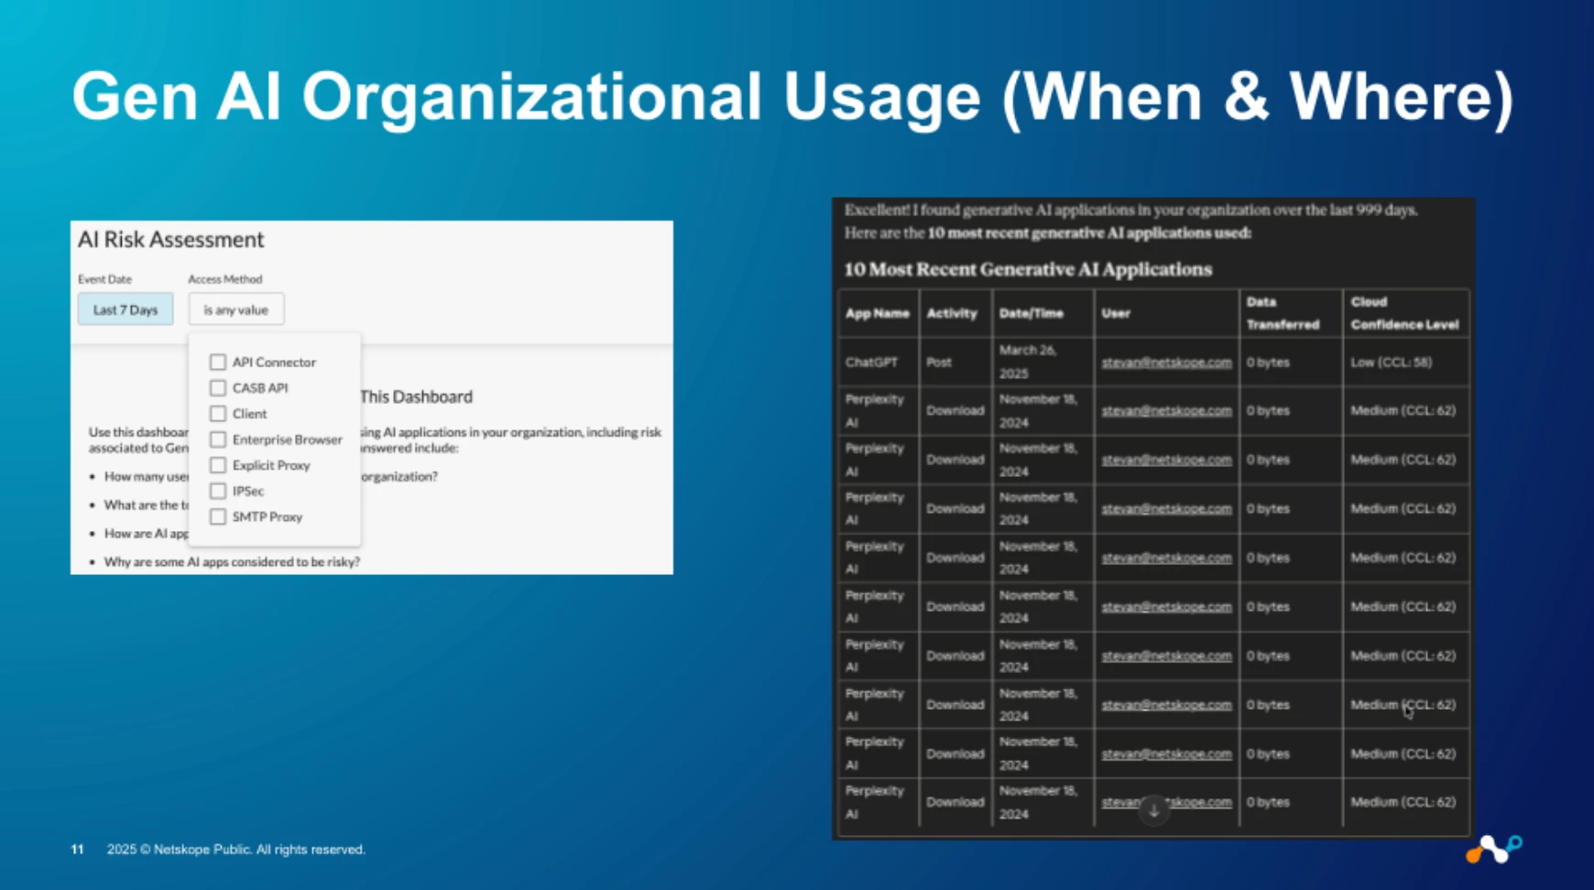Tick the CASB API checkbox

pos(218,387)
